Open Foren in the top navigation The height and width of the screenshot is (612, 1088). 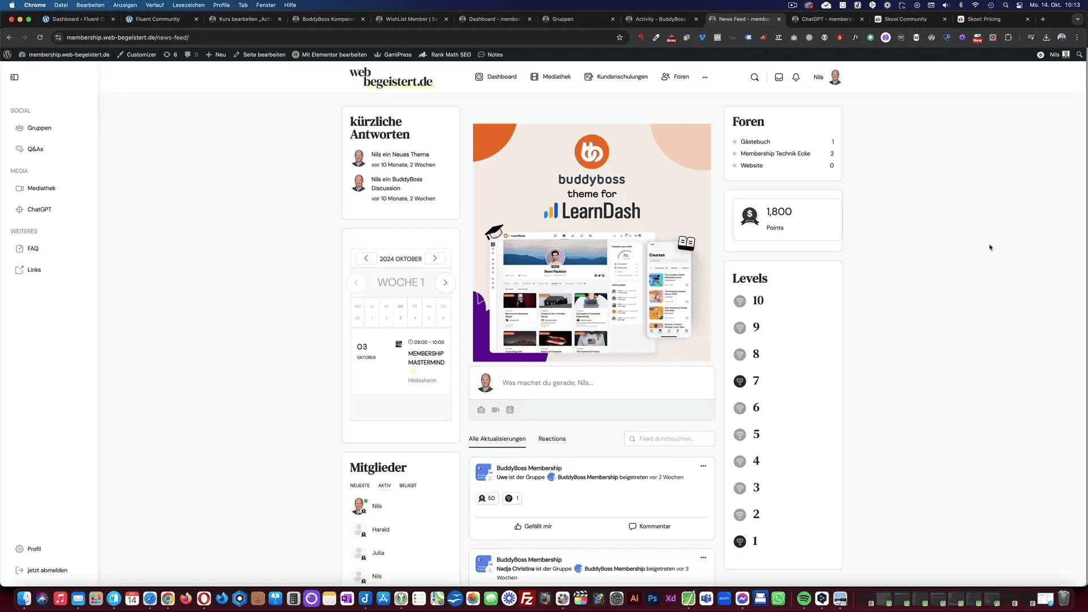675,76
